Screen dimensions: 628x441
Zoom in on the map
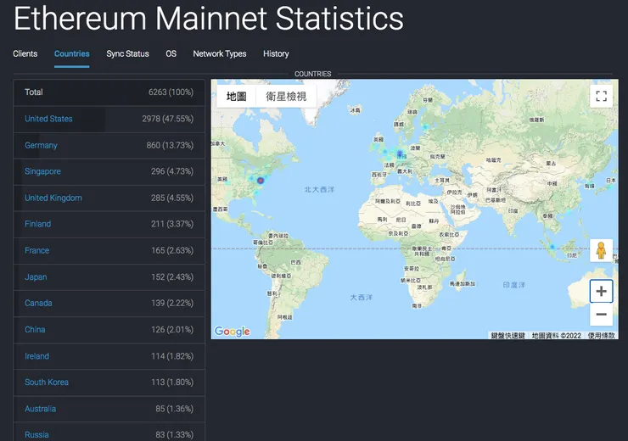click(x=601, y=292)
